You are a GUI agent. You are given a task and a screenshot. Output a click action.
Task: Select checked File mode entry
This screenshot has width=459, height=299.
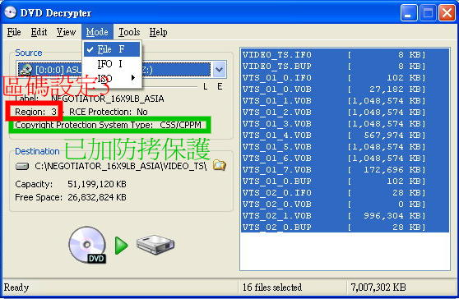(x=112, y=49)
